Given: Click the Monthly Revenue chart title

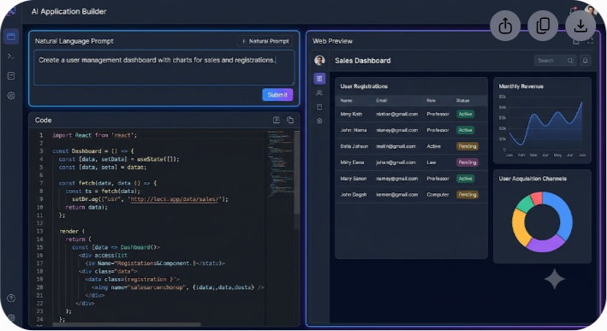Looking at the screenshot, I should tap(521, 86).
